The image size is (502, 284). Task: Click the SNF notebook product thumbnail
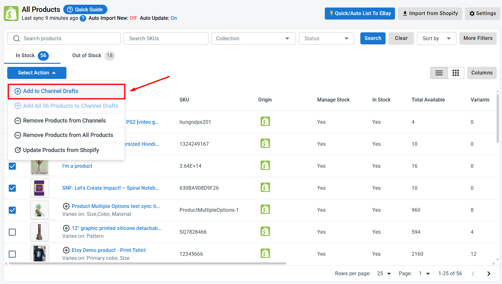click(x=40, y=188)
